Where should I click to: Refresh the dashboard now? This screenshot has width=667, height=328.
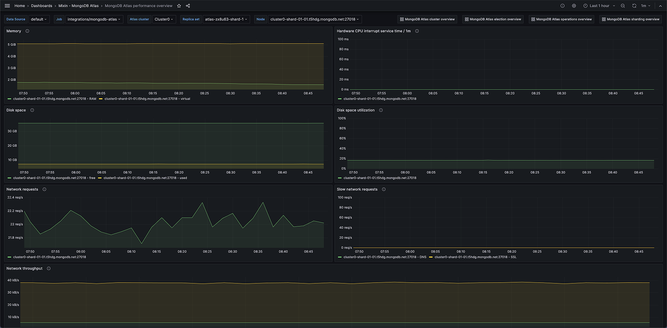coord(634,6)
